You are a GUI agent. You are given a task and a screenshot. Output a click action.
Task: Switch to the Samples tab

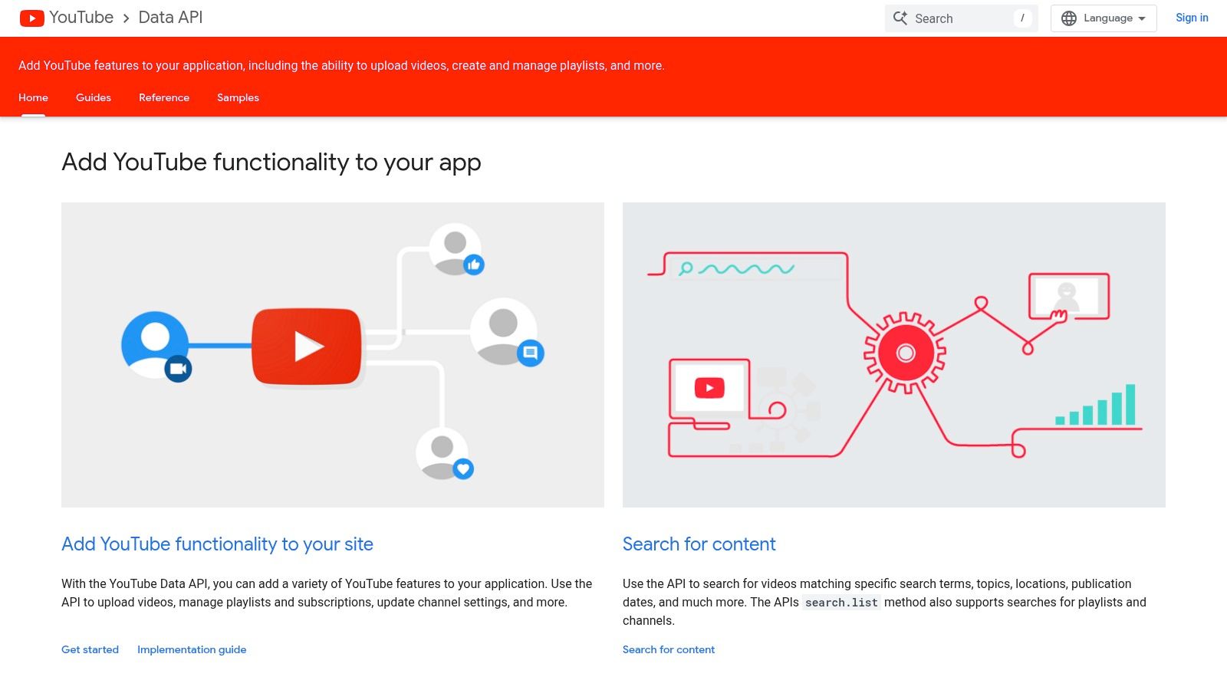pyautogui.click(x=238, y=97)
